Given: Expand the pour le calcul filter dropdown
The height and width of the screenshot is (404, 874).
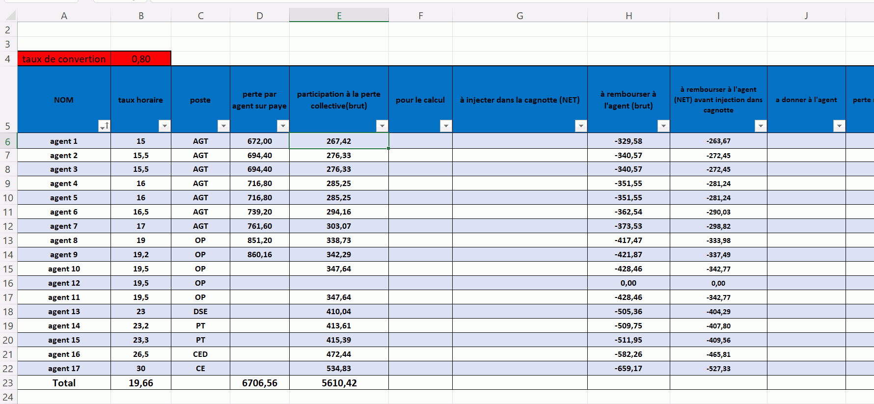Looking at the screenshot, I should click(x=446, y=126).
